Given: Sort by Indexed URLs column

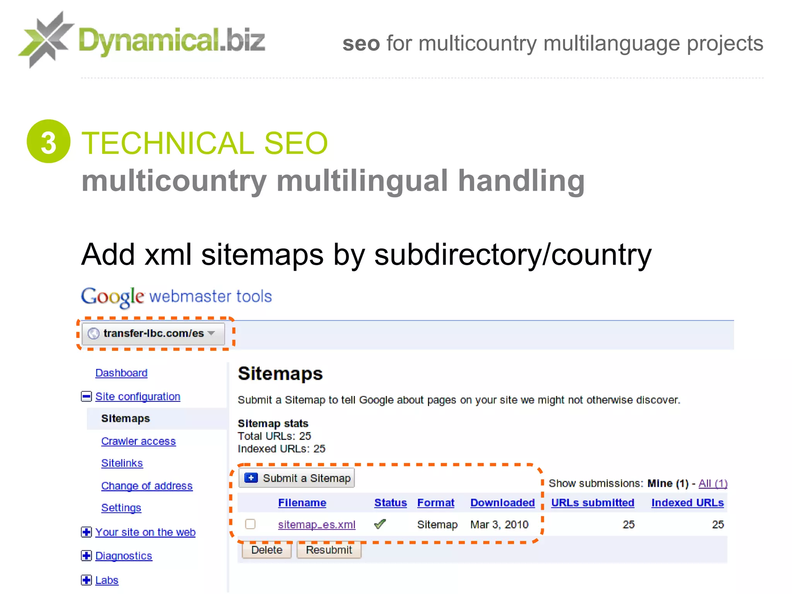Looking at the screenshot, I should (687, 503).
